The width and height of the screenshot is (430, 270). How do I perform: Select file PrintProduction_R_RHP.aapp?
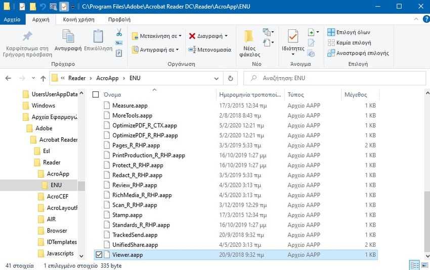click(x=148, y=155)
